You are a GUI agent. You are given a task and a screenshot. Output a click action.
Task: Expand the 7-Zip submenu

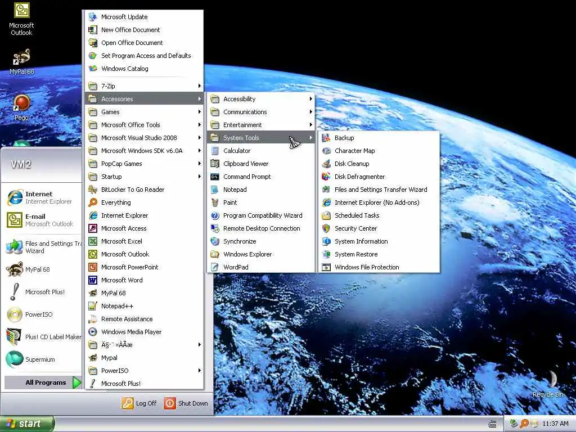point(144,86)
